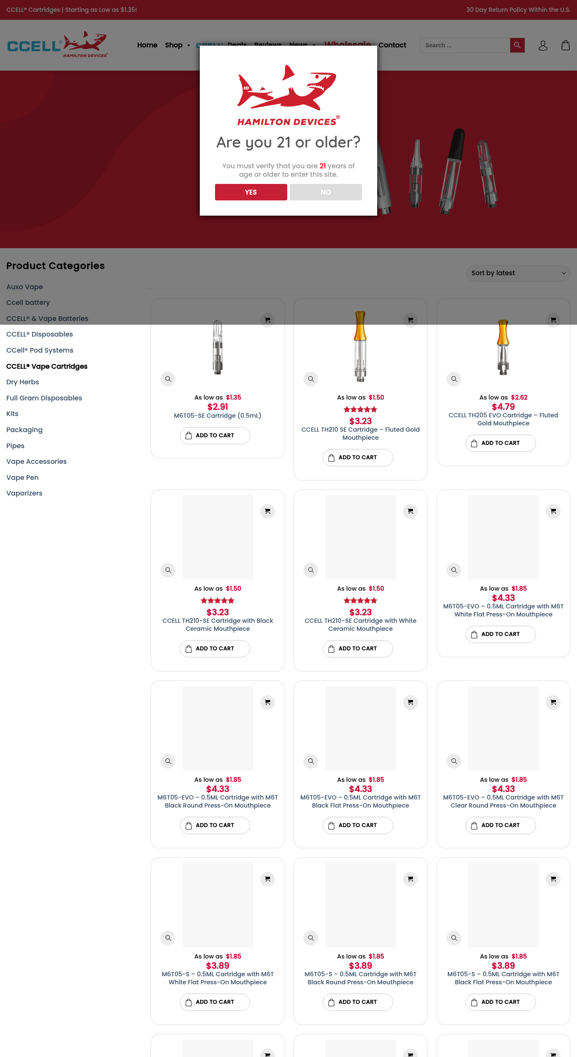This screenshot has width=577, height=1057.
Task: Click '30 Day Return Policy Within the U.S.' text
Action: tap(518, 10)
